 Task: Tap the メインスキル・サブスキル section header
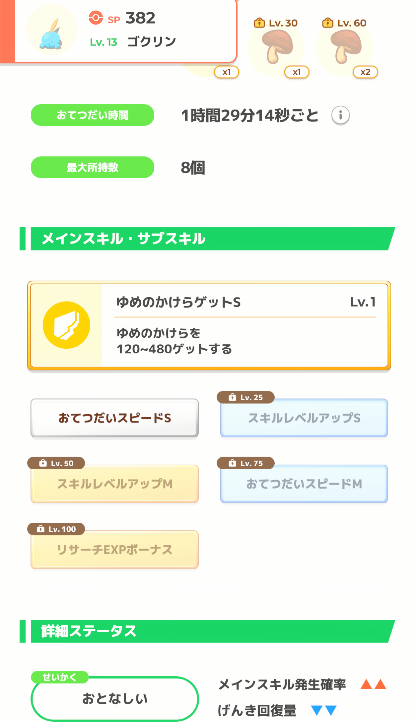pyautogui.click(x=207, y=239)
